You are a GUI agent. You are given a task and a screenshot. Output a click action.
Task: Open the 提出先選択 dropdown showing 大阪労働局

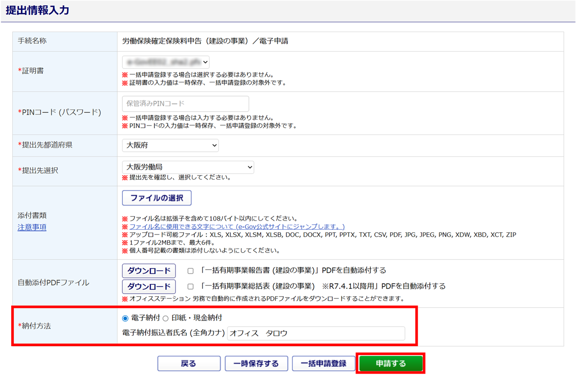click(188, 167)
